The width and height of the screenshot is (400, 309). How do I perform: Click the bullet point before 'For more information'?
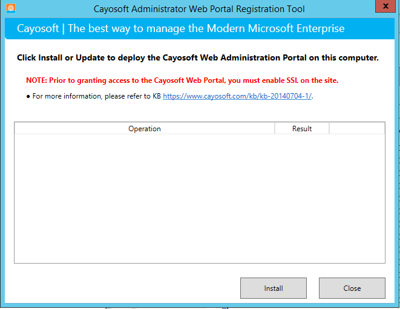[x=28, y=97]
